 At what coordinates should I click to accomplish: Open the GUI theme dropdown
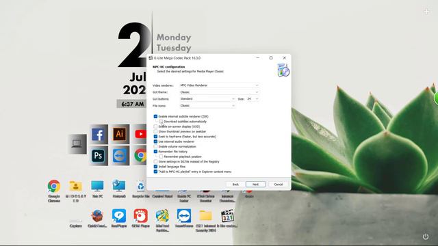click(219, 92)
